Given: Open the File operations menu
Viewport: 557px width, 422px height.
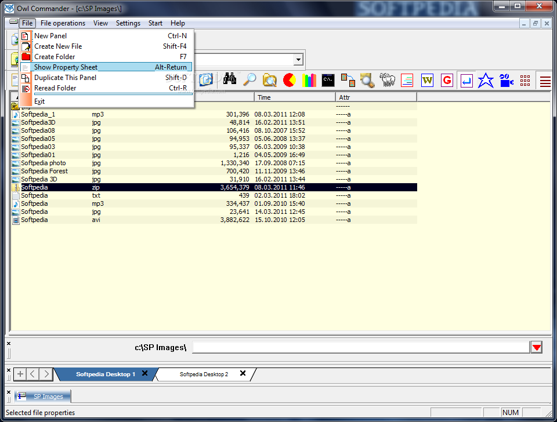Looking at the screenshot, I should (63, 23).
